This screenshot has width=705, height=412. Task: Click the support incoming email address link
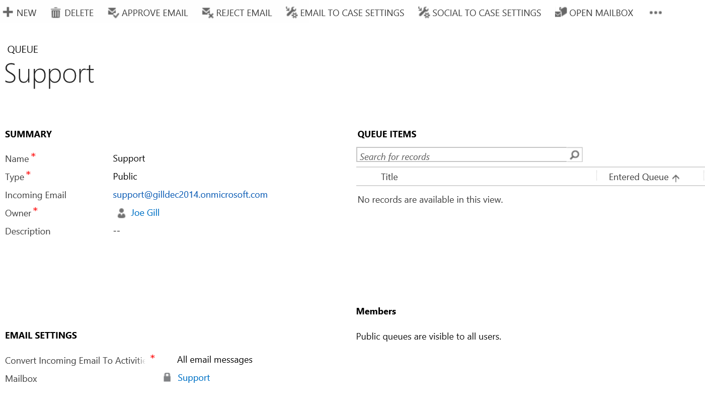[190, 195]
